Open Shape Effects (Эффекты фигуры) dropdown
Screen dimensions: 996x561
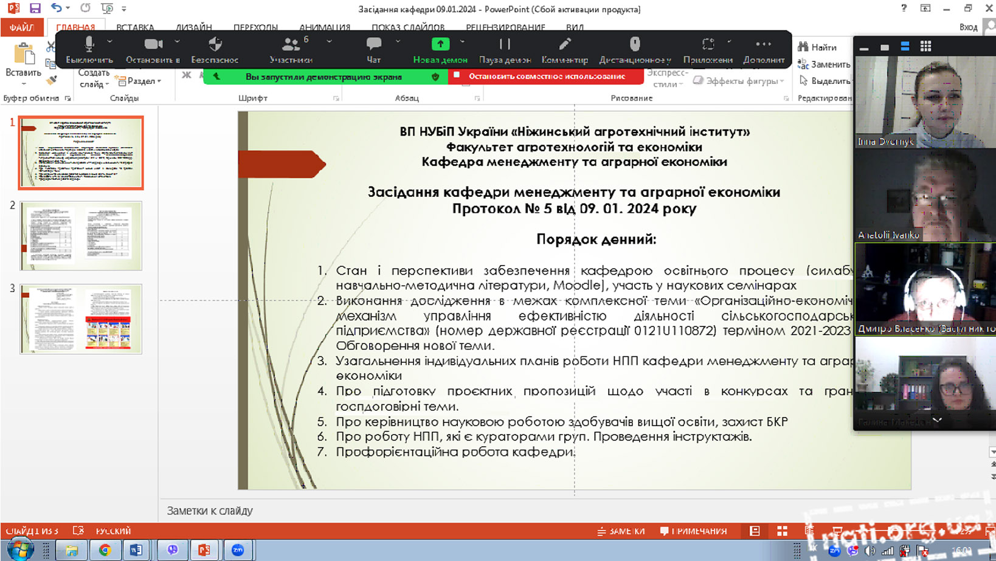tap(739, 80)
